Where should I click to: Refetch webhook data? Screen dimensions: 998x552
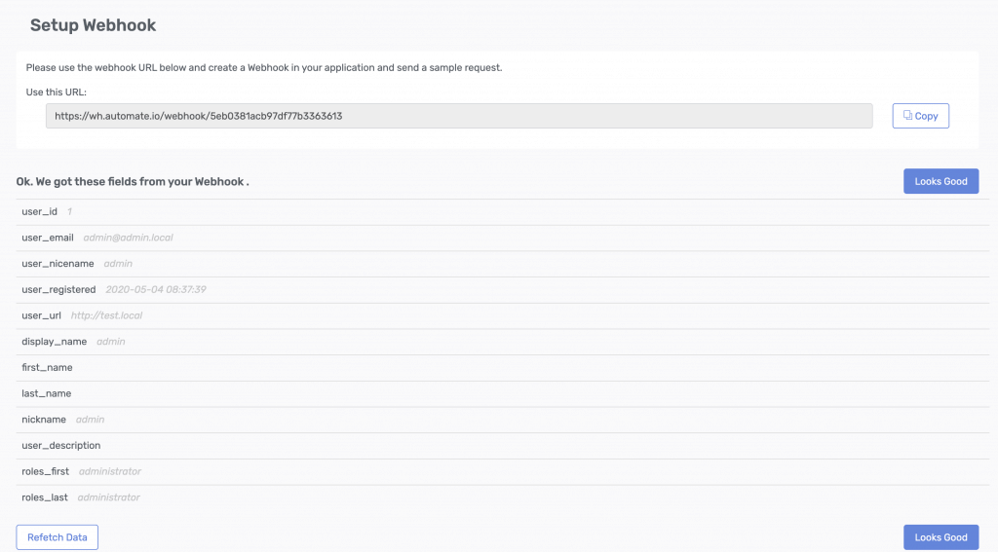[x=58, y=537]
